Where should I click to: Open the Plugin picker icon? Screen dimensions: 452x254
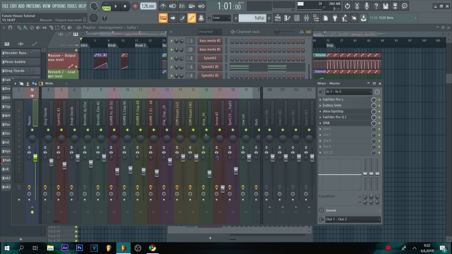335,18
